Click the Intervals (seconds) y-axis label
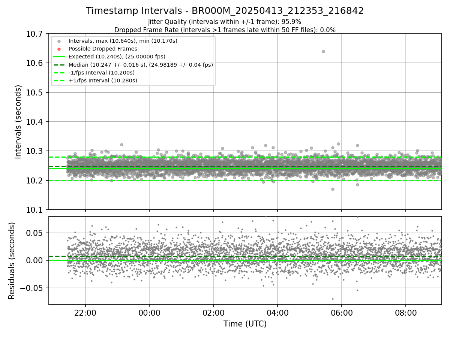Image resolution: width=450 pixels, height=337 pixels. [18, 122]
